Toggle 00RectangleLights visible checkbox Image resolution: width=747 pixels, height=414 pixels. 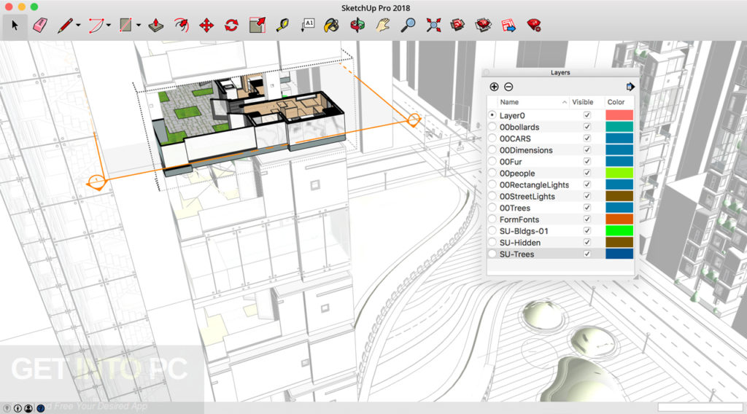587,184
